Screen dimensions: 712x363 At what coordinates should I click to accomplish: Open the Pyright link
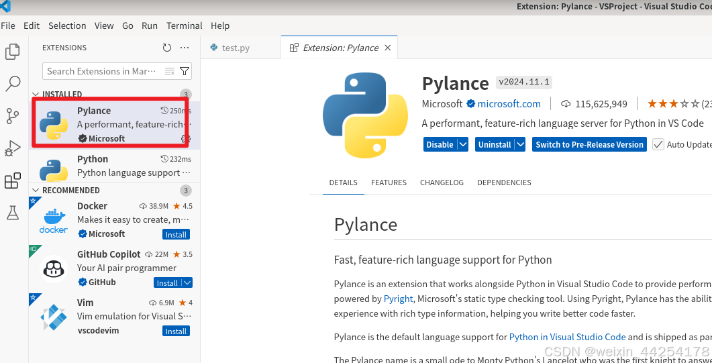click(398, 299)
